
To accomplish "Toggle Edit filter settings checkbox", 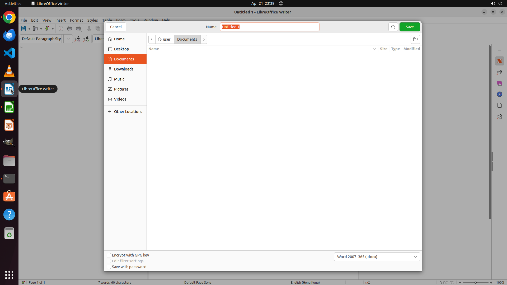I will [x=109, y=261].
